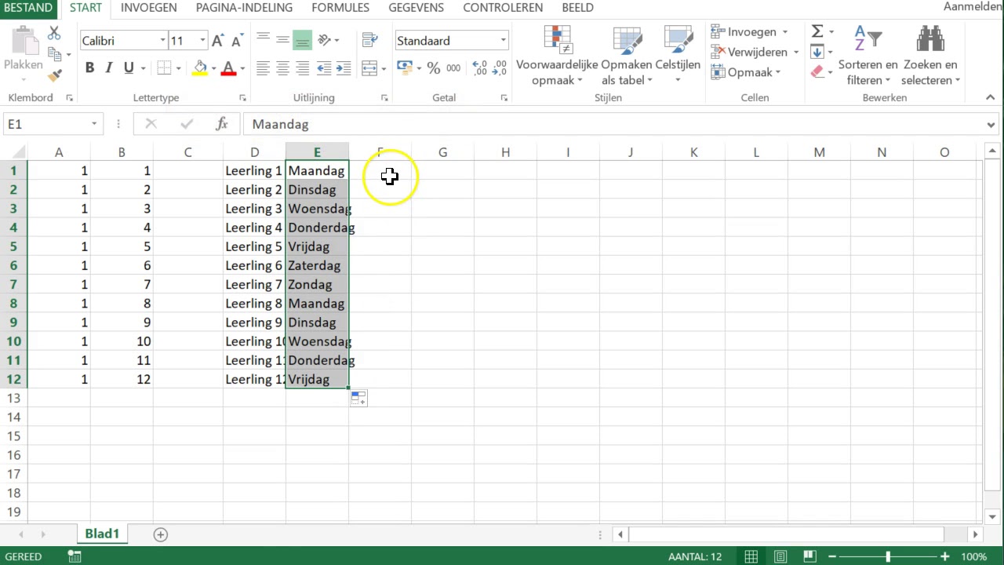Switch to INVOEGEN tab
1004x565 pixels.
149,8
